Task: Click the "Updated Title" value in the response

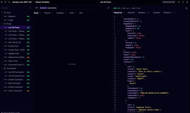Action: click(143, 107)
